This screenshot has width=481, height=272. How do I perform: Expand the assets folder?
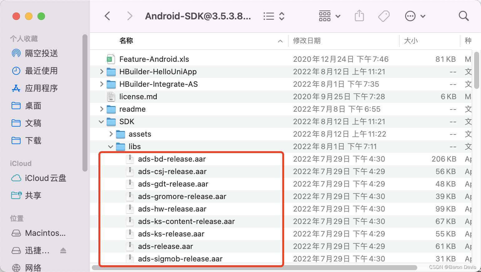(111, 134)
